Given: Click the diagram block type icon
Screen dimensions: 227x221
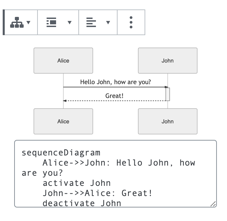Looking at the screenshot, I should pos(17,23).
